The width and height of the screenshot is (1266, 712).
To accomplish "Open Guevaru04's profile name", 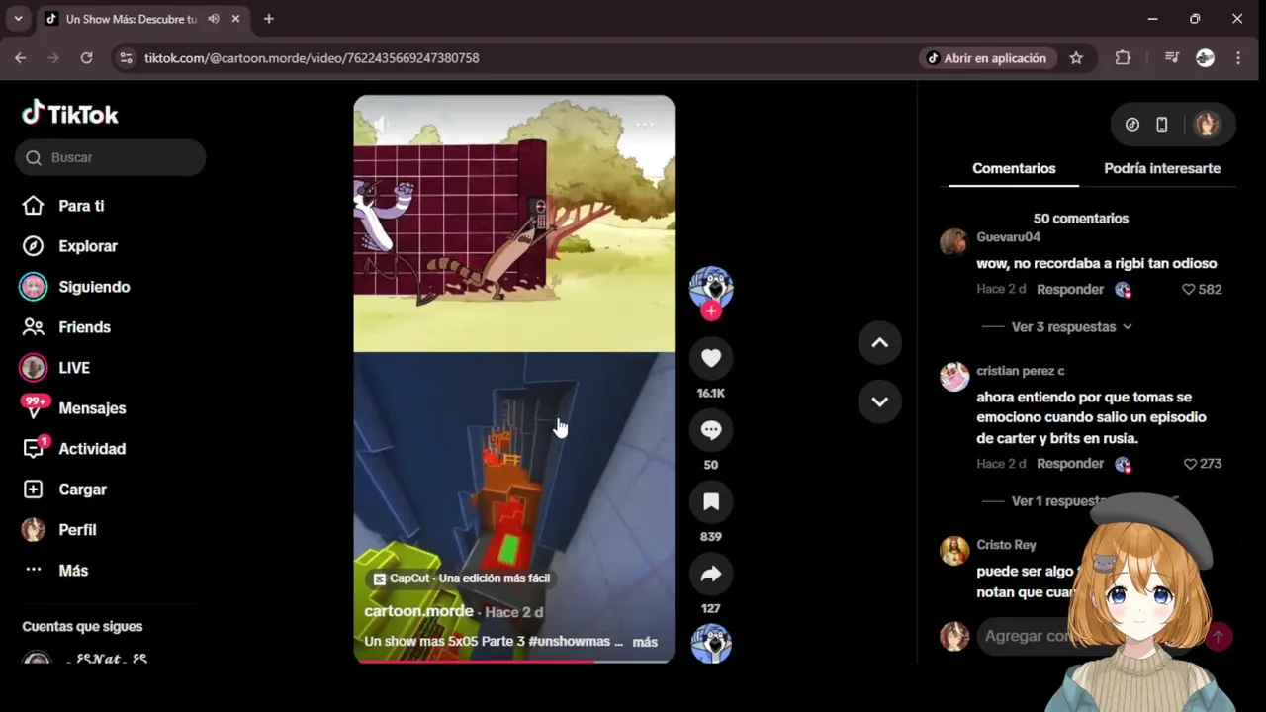I will point(1008,237).
